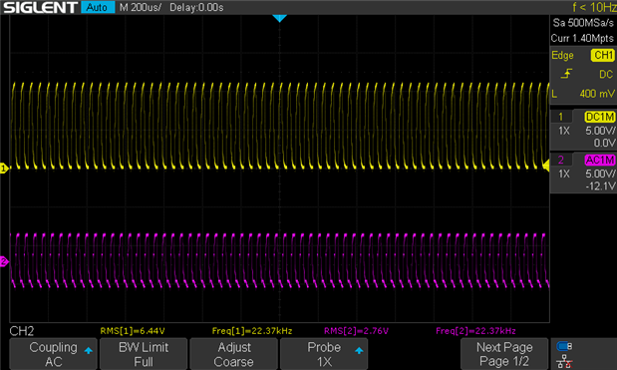Viewport: 617px width, 370px height.
Task: Open the Probe 1X menu button
Action: tap(324, 354)
